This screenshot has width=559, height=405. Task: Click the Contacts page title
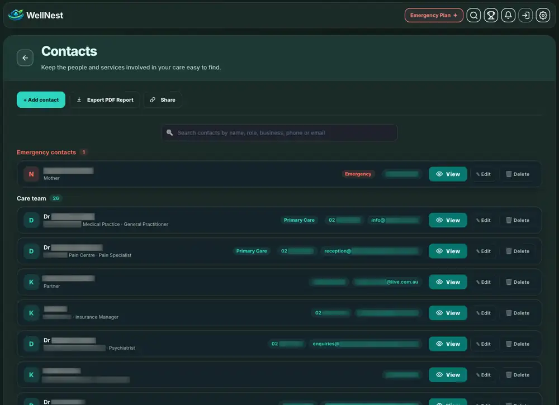tap(69, 51)
